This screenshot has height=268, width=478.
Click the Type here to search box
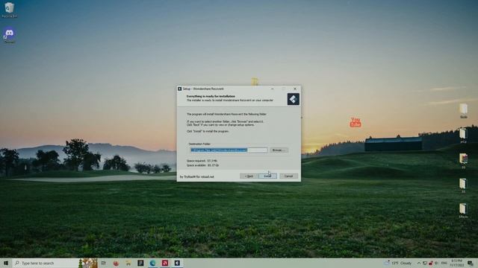[x=46, y=263]
